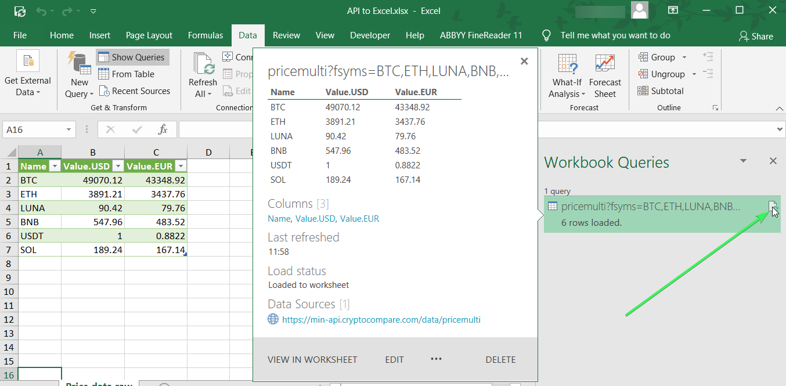Image resolution: width=786 pixels, height=386 pixels.
Task: Open Customize Quick Access Toolbar dropdown
Action: (x=94, y=11)
